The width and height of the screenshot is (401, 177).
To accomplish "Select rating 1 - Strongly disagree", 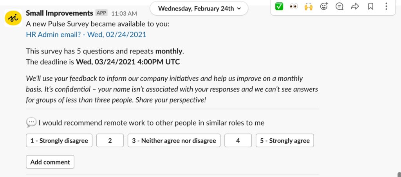I will click(x=59, y=141).
